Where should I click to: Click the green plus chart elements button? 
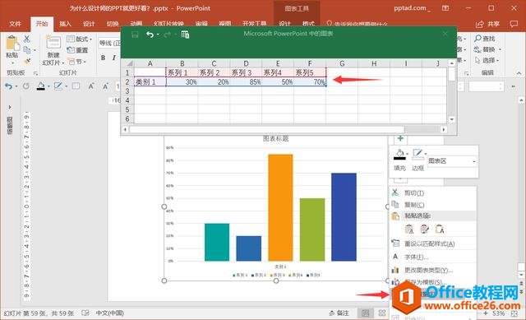tap(400, 138)
